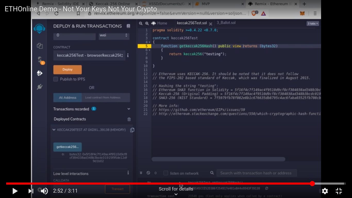The width and height of the screenshot is (352, 198).
Task: Zoom in the editor font
Action: pyautogui.click(x=147, y=23)
